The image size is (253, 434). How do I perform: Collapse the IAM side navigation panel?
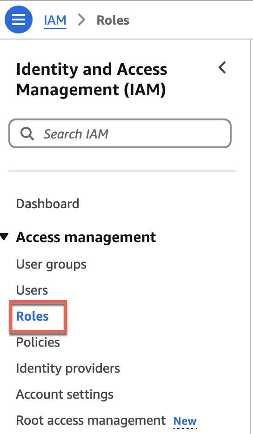click(222, 67)
